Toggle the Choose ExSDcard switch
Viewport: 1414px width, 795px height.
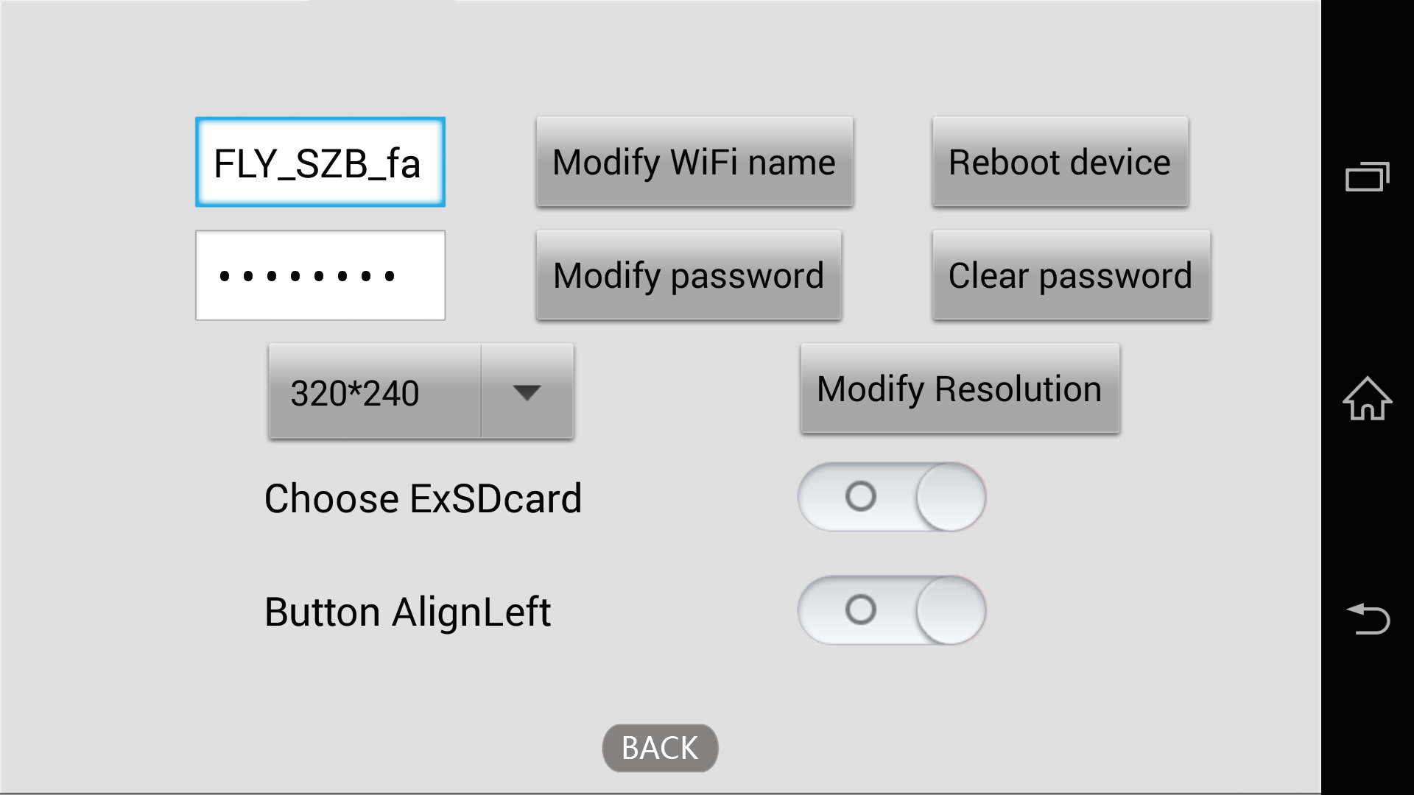pyautogui.click(x=893, y=498)
